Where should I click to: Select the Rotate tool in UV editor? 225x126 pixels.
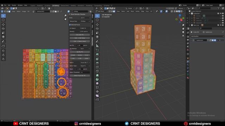[3, 29]
